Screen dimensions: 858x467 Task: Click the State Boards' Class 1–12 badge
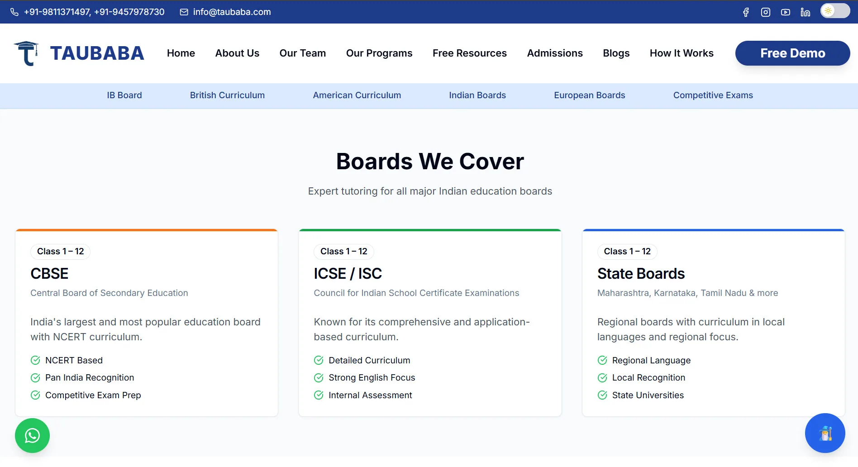click(627, 252)
